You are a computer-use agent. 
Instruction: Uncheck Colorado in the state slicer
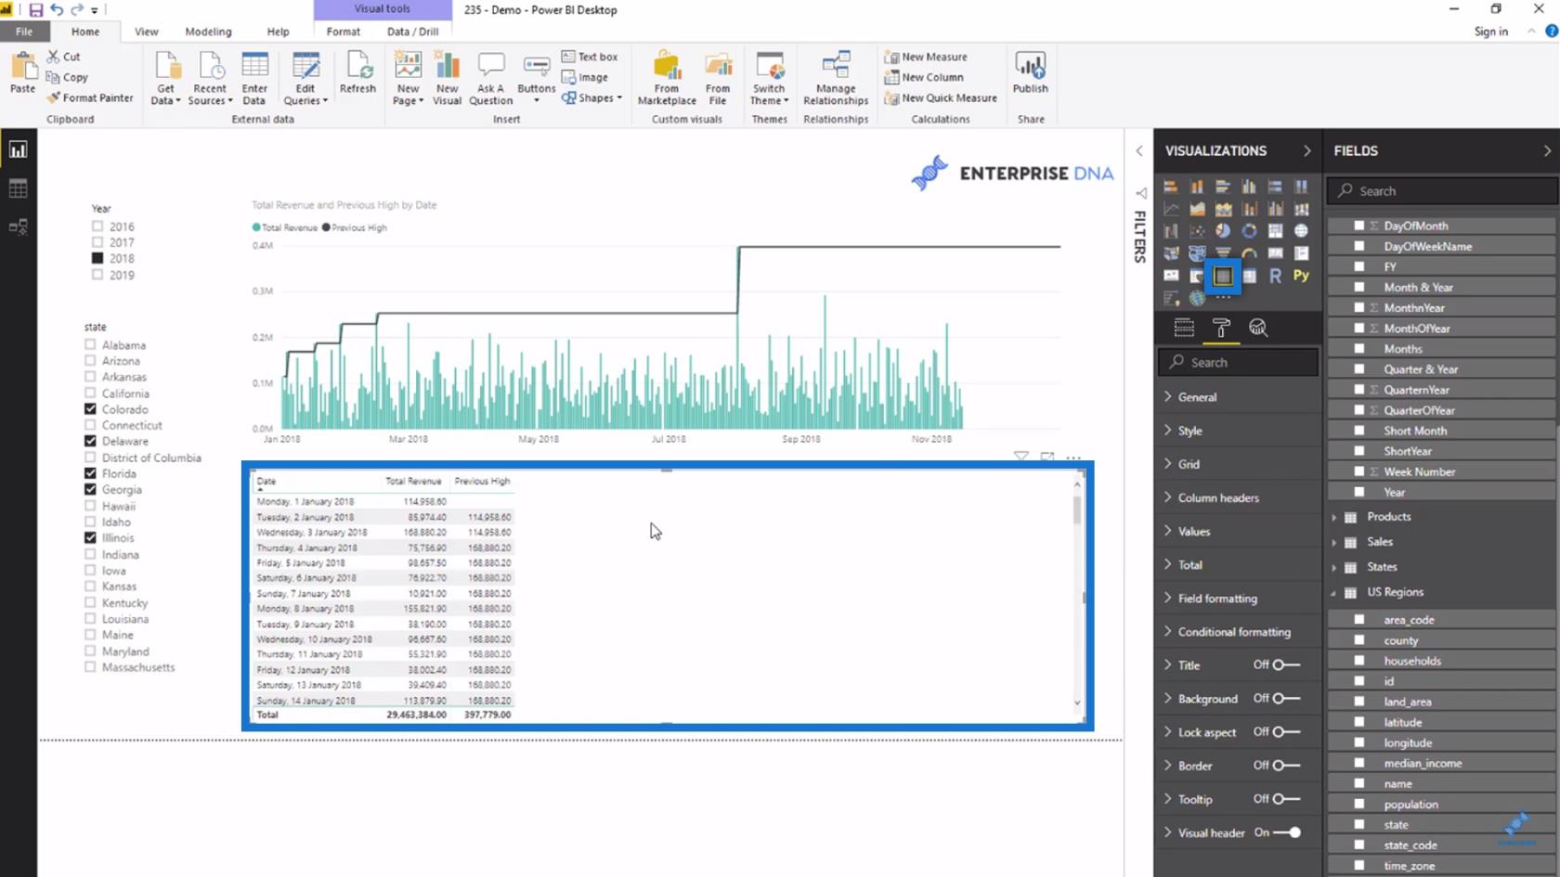click(90, 408)
